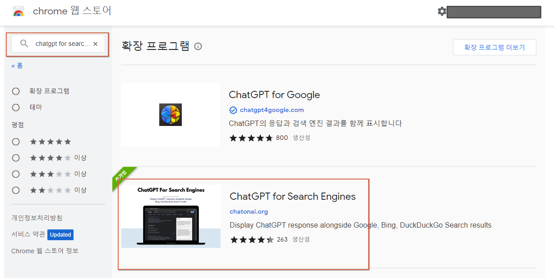554x278 pixels.
Task: Click the 263 rating count for Search Engines
Action: tap(282, 239)
